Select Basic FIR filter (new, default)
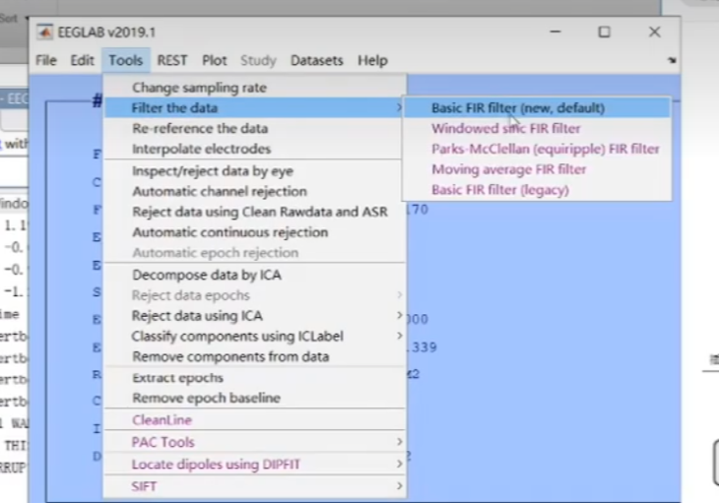 pos(517,108)
